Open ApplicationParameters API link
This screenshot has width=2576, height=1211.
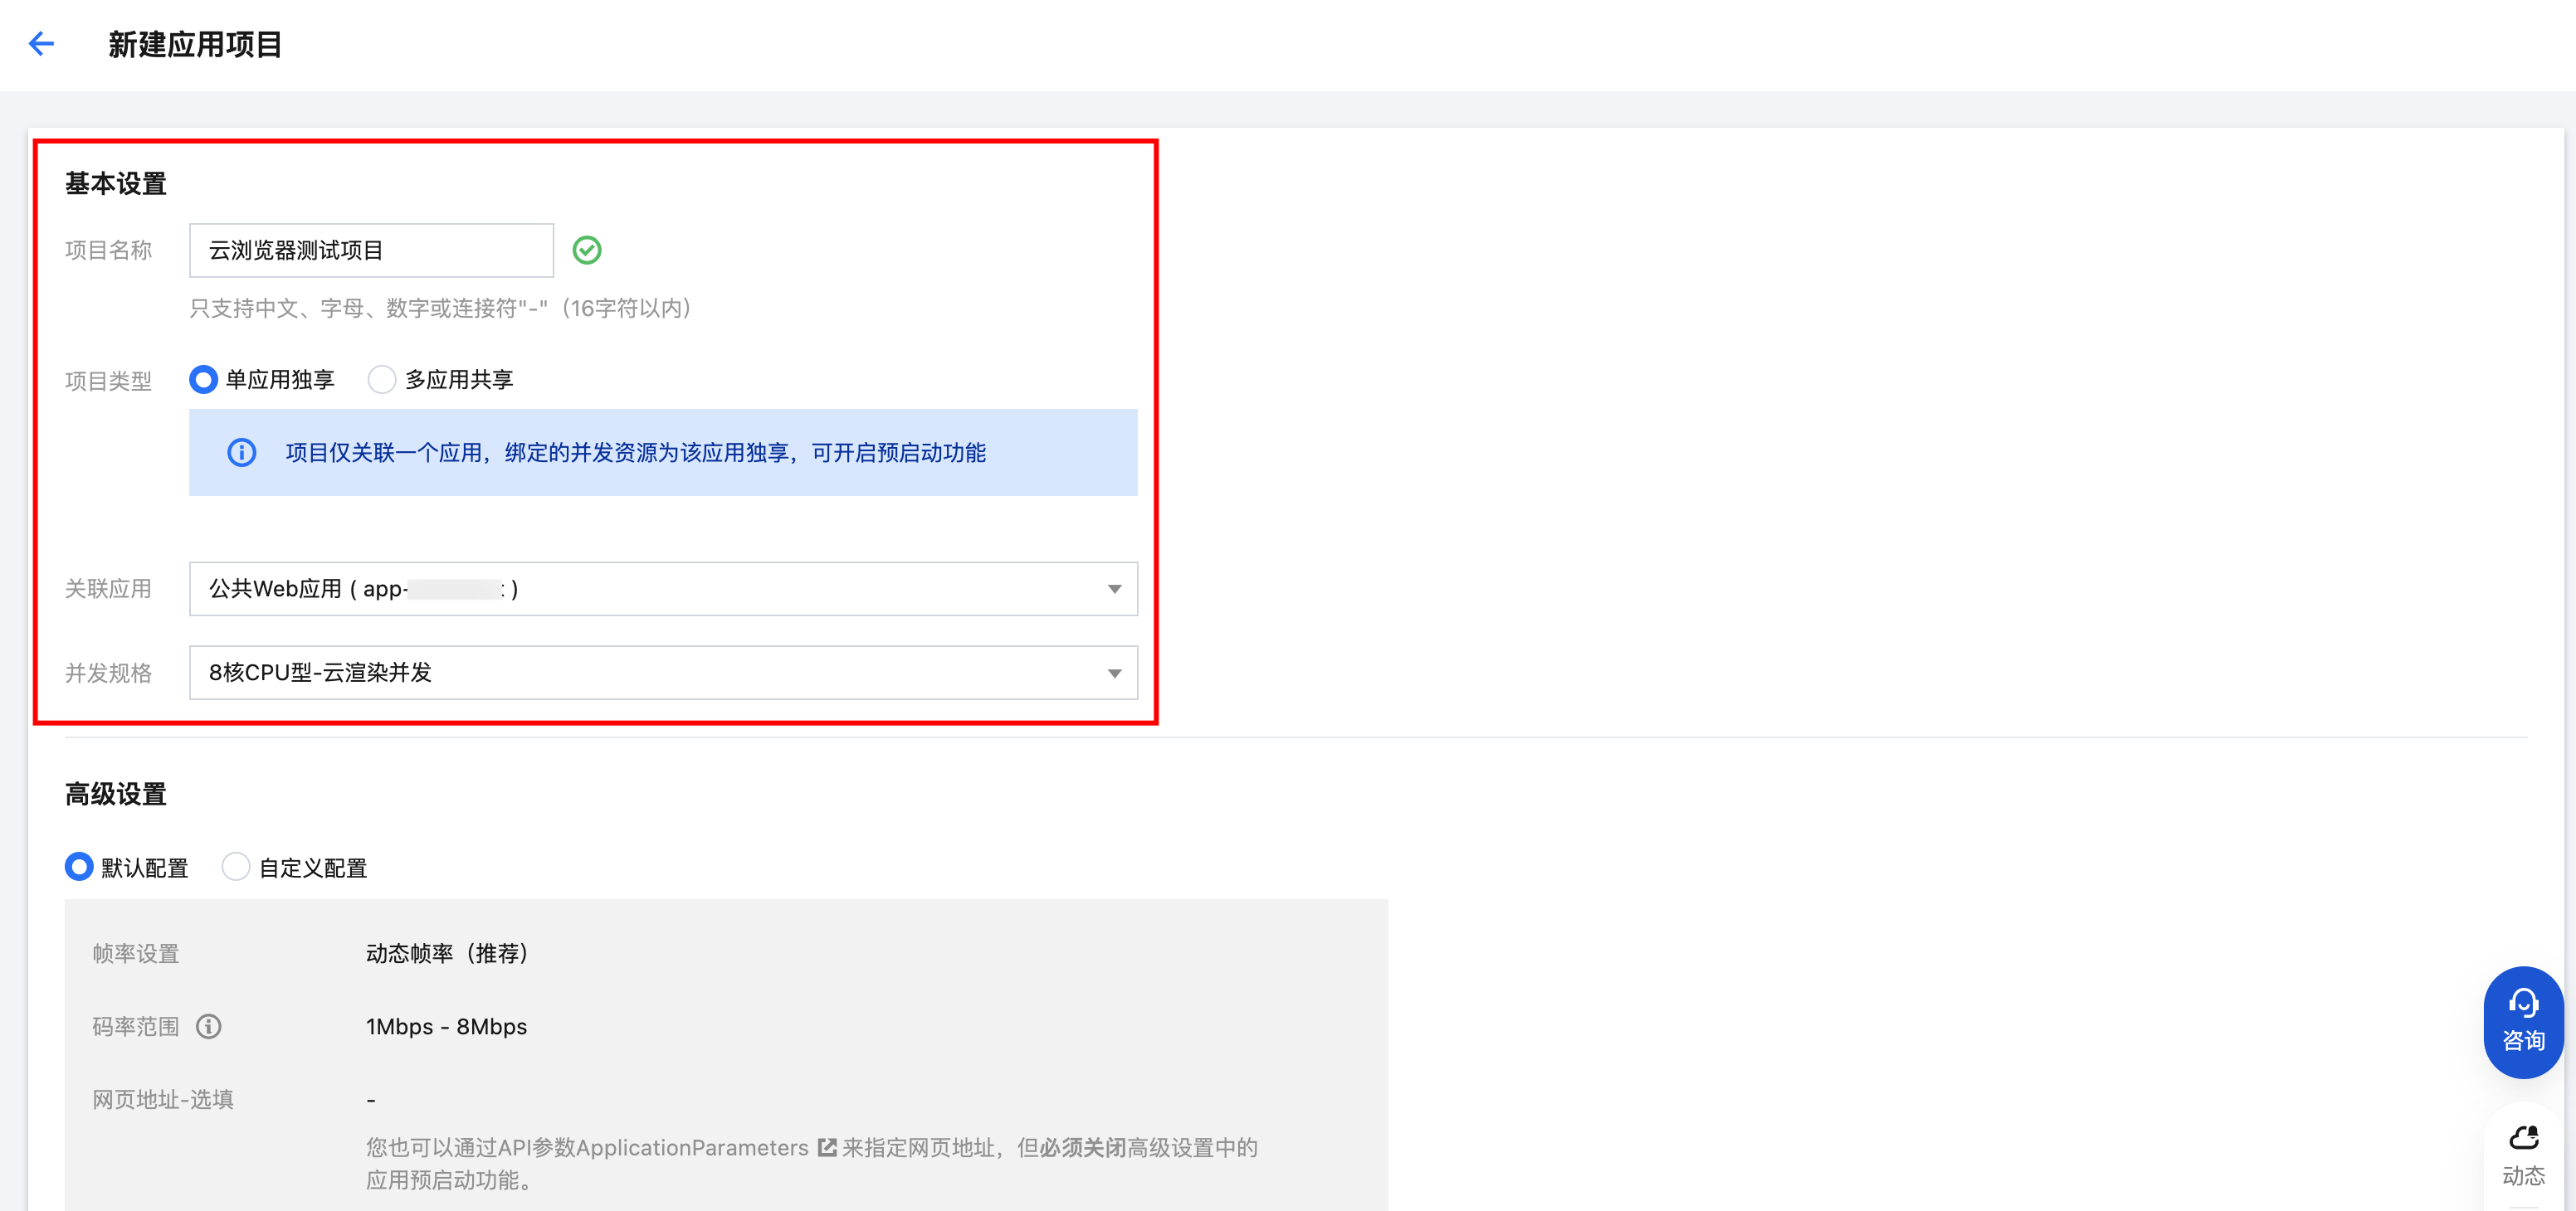(x=692, y=1147)
